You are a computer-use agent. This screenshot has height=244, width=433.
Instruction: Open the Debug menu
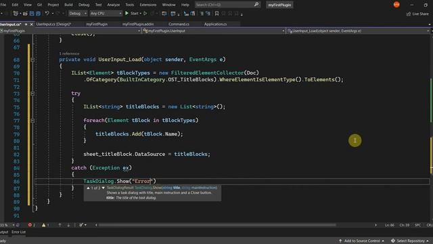click(x=84, y=5)
